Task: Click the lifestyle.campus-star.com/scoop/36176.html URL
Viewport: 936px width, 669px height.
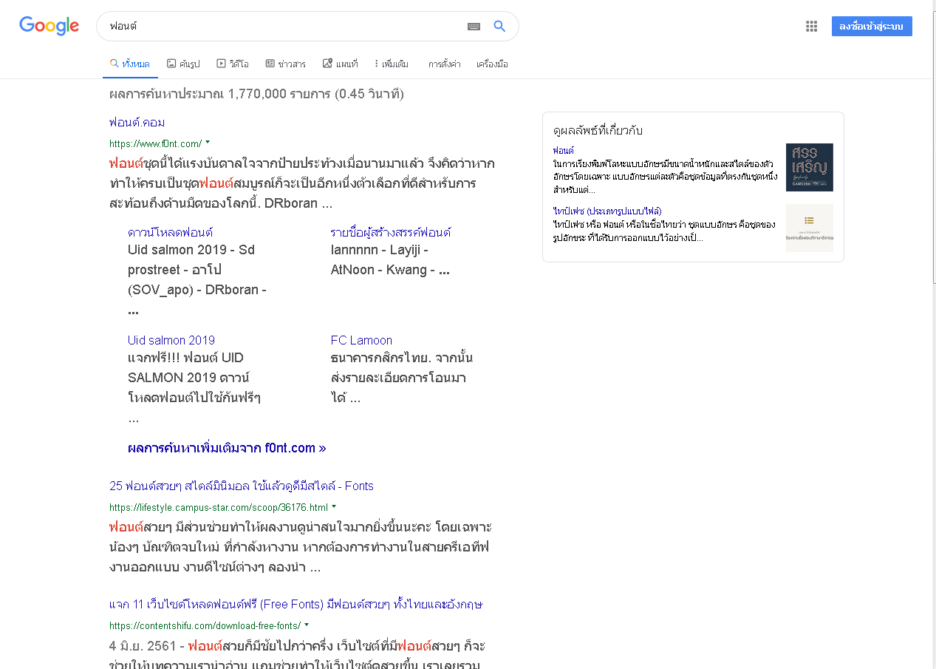Action: click(x=219, y=507)
